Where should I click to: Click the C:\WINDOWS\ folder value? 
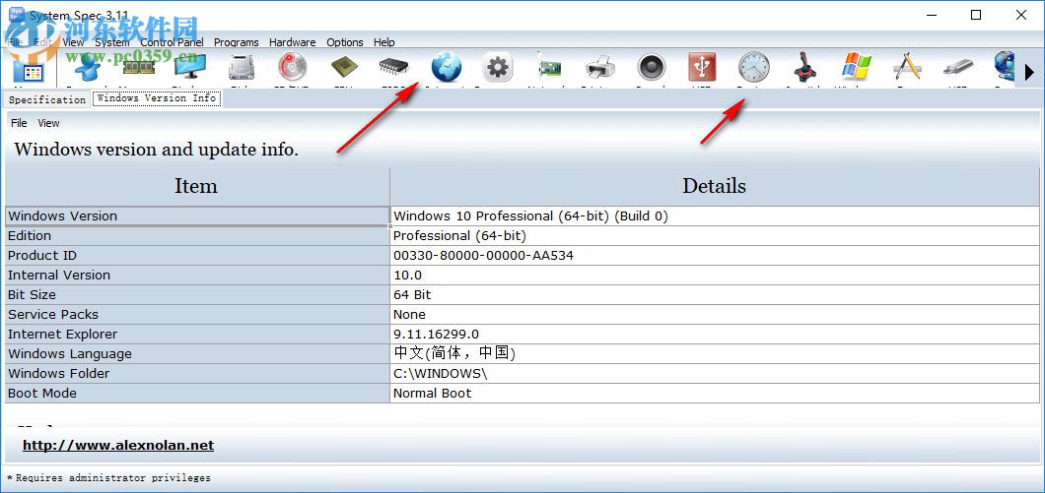pyautogui.click(x=441, y=373)
